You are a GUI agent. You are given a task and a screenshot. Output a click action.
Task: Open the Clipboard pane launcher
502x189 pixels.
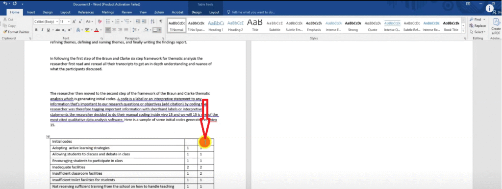click(x=30, y=38)
